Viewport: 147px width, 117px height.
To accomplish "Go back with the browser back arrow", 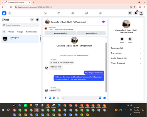I will pos(3,7).
